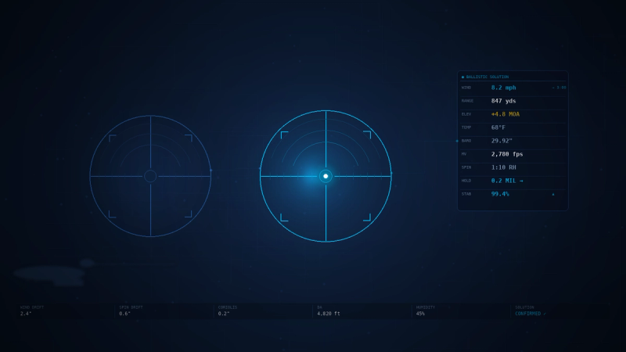Select the 2,780 fps muzzle velocity value
Viewport: 626px width, 352px height.
[507, 154]
